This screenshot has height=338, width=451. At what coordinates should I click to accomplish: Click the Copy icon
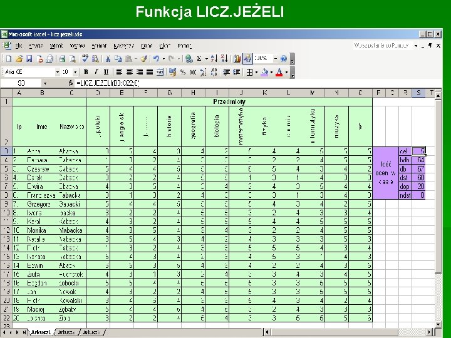click(x=118, y=59)
